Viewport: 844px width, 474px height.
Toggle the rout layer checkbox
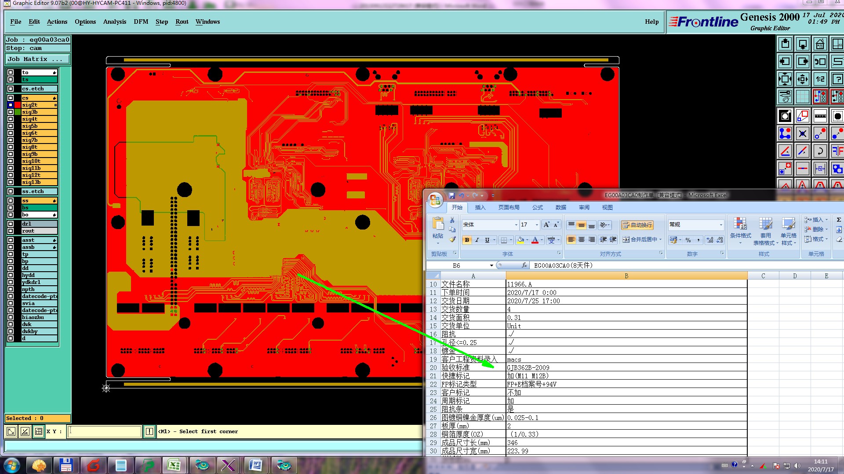(x=11, y=231)
